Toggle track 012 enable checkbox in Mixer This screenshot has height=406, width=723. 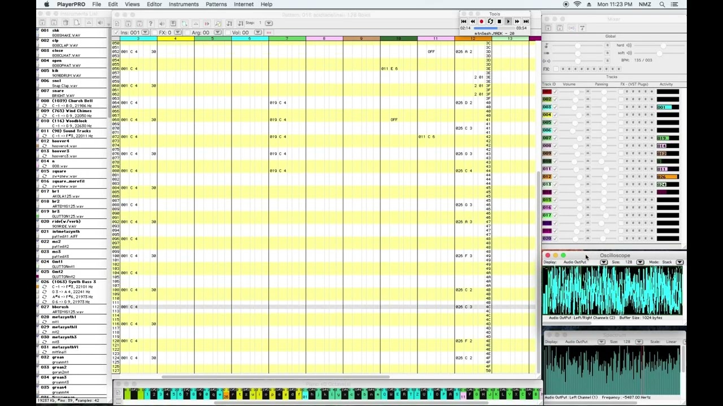(x=555, y=176)
